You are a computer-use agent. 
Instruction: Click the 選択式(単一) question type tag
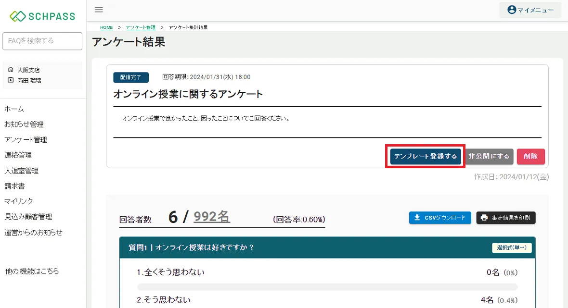[x=512, y=247]
